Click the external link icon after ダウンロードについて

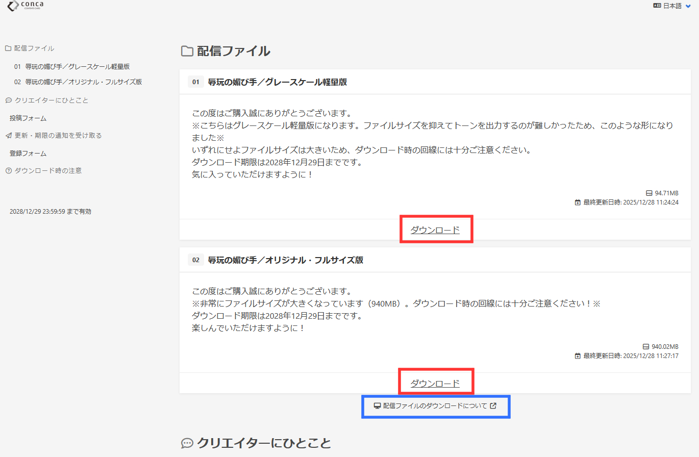coord(493,406)
